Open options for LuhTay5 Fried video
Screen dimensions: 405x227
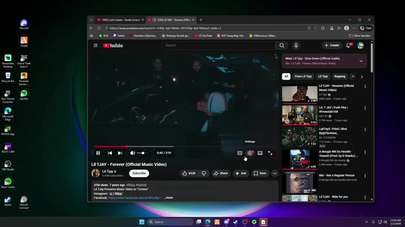click(365, 130)
